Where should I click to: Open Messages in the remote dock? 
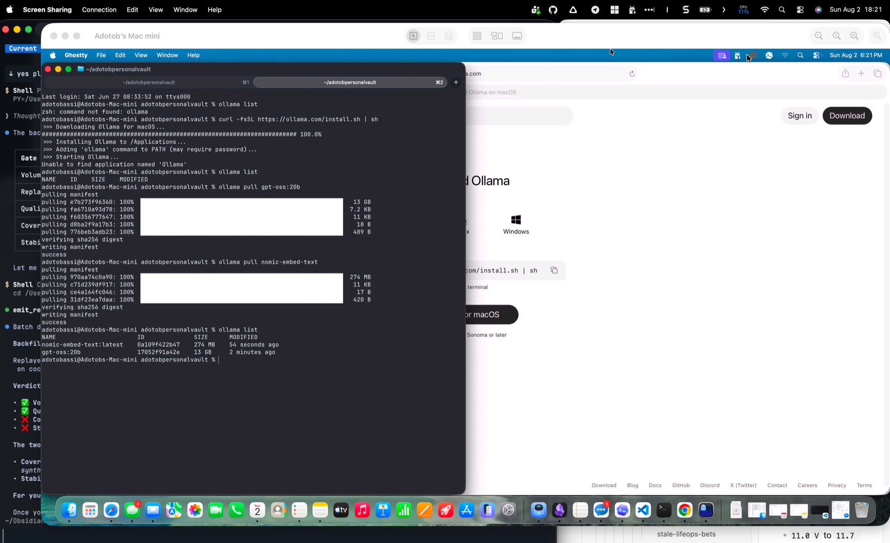point(132,510)
